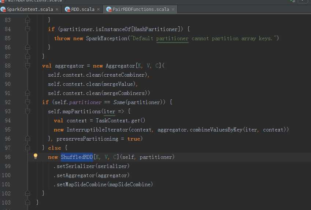The width and height of the screenshot is (311, 210).
Task: Click mapPartitions method call on line 93
Action: pyautogui.click(x=82, y=111)
